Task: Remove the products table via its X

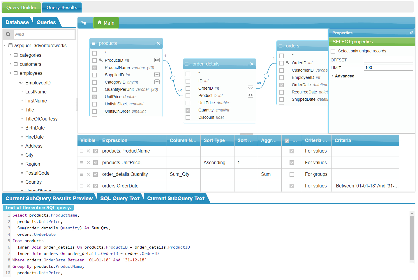Action: pyautogui.click(x=158, y=43)
